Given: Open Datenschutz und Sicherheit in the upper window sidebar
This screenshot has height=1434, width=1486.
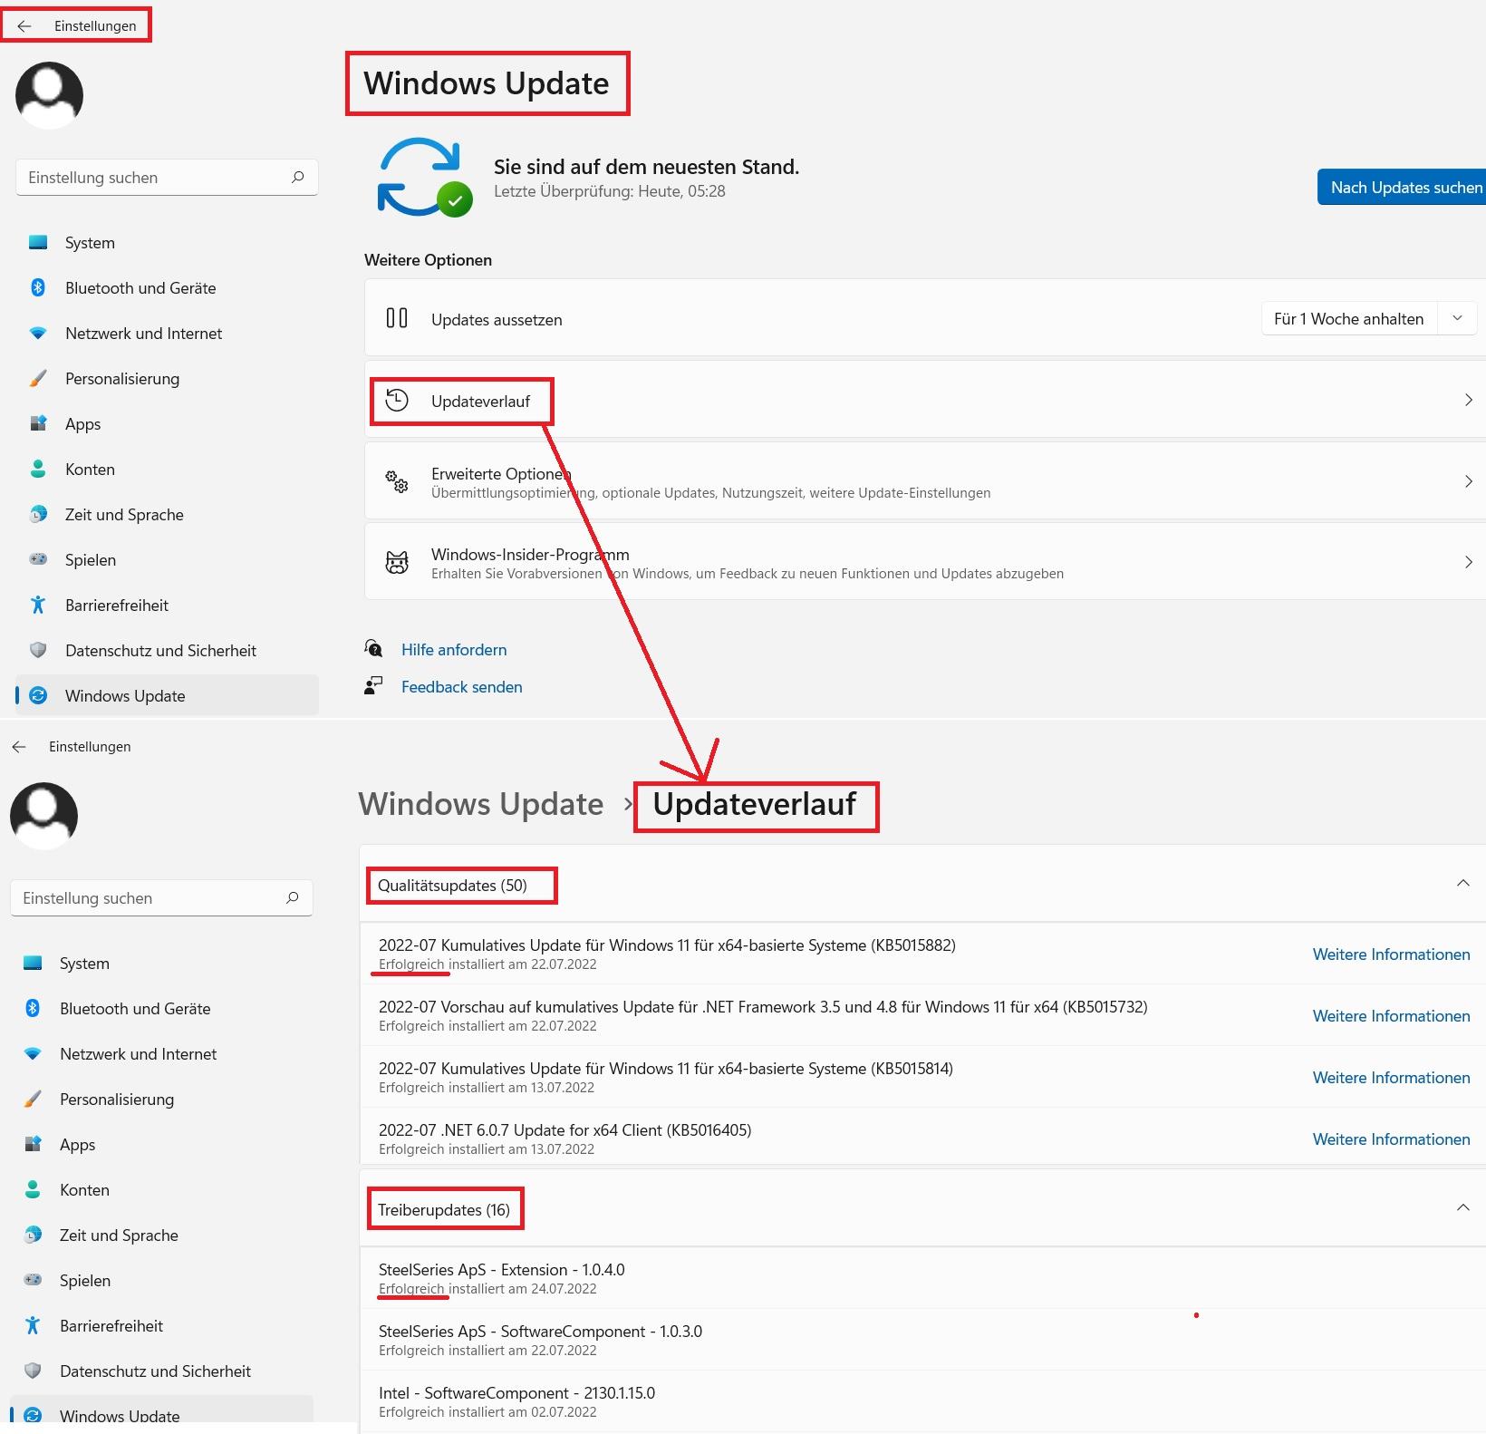Looking at the screenshot, I should pos(168,651).
